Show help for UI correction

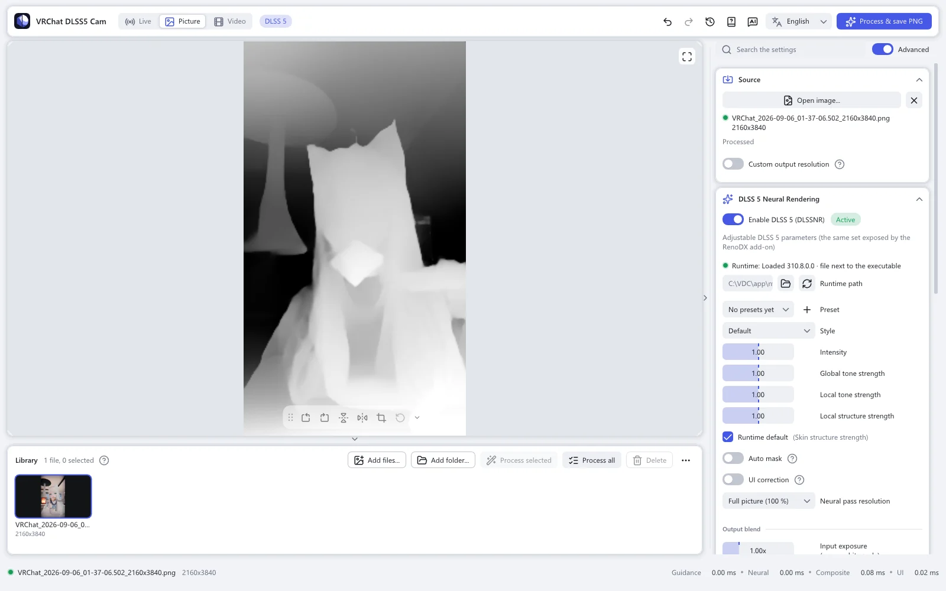[799, 480]
